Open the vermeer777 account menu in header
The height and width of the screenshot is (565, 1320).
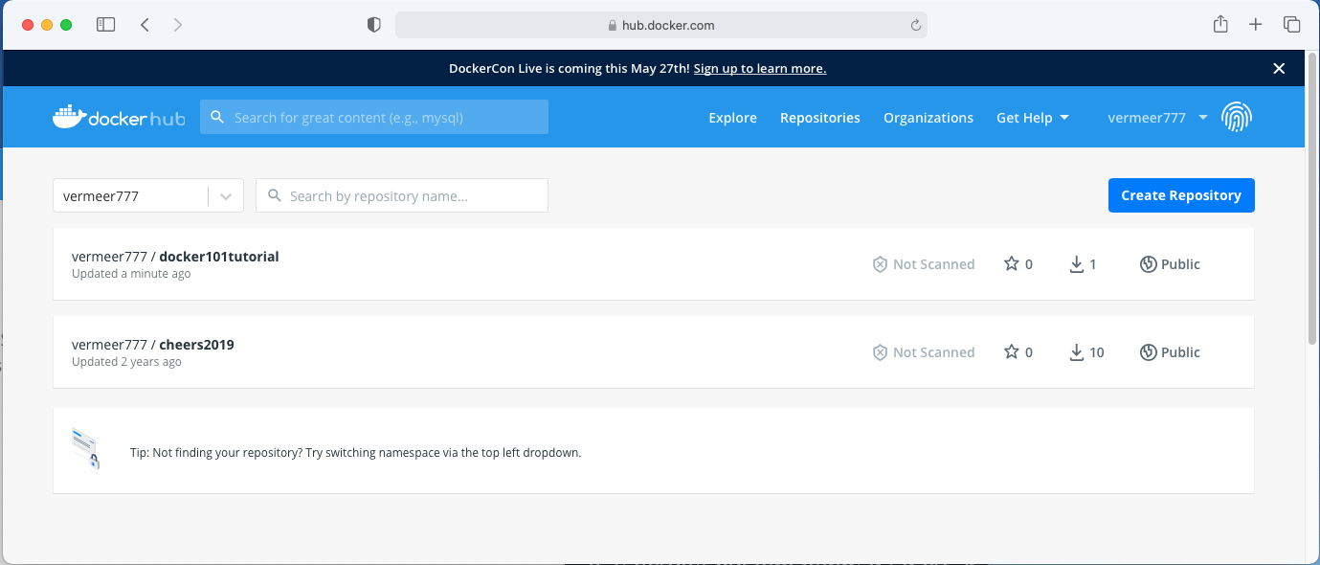tap(1156, 118)
